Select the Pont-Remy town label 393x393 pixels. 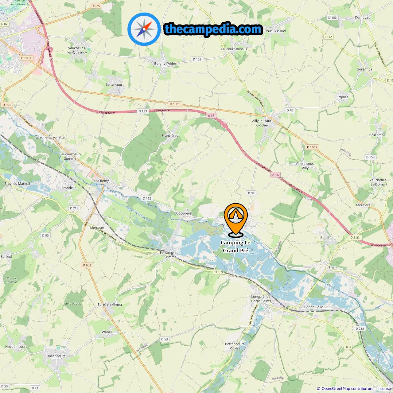[100, 181]
